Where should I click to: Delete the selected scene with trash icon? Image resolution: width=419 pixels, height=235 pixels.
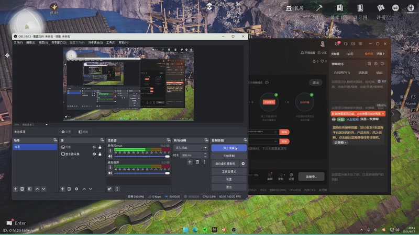coord(22,189)
